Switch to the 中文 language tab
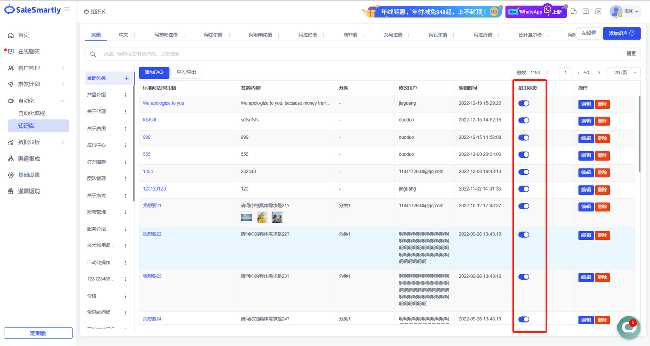 coord(123,35)
